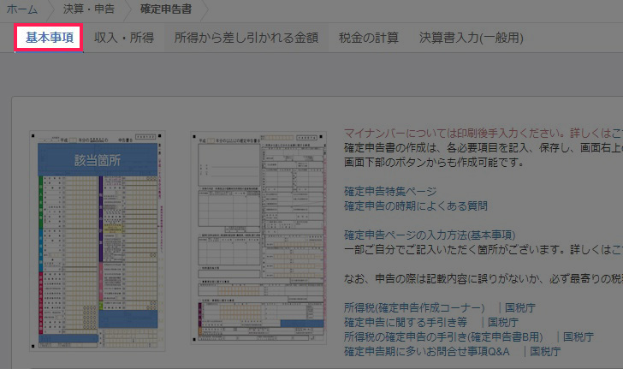Viewport: 623px width, 369px height.
Task: Switch to the 収入・所得 tab
Action: 123,38
